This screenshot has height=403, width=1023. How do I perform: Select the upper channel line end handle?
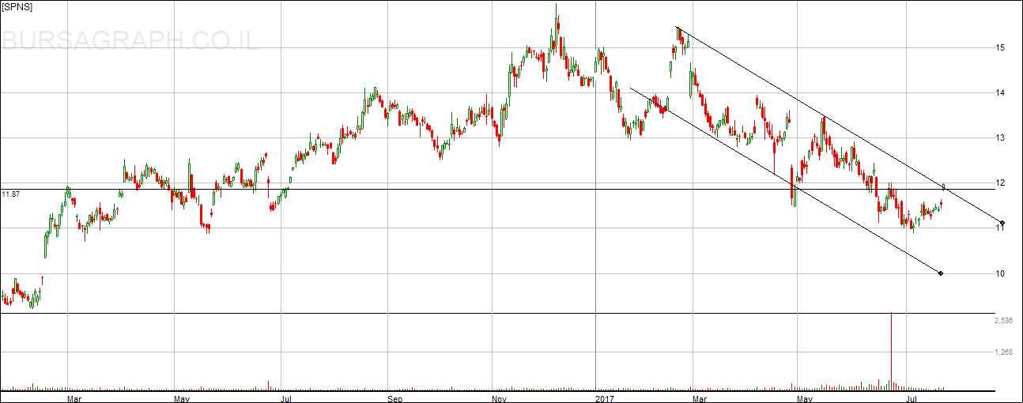1002,223
